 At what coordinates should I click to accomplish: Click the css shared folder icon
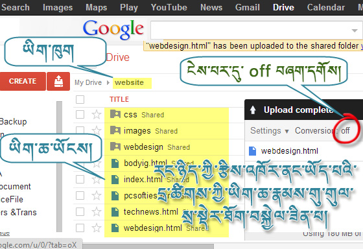pyautogui.click(x=115, y=114)
